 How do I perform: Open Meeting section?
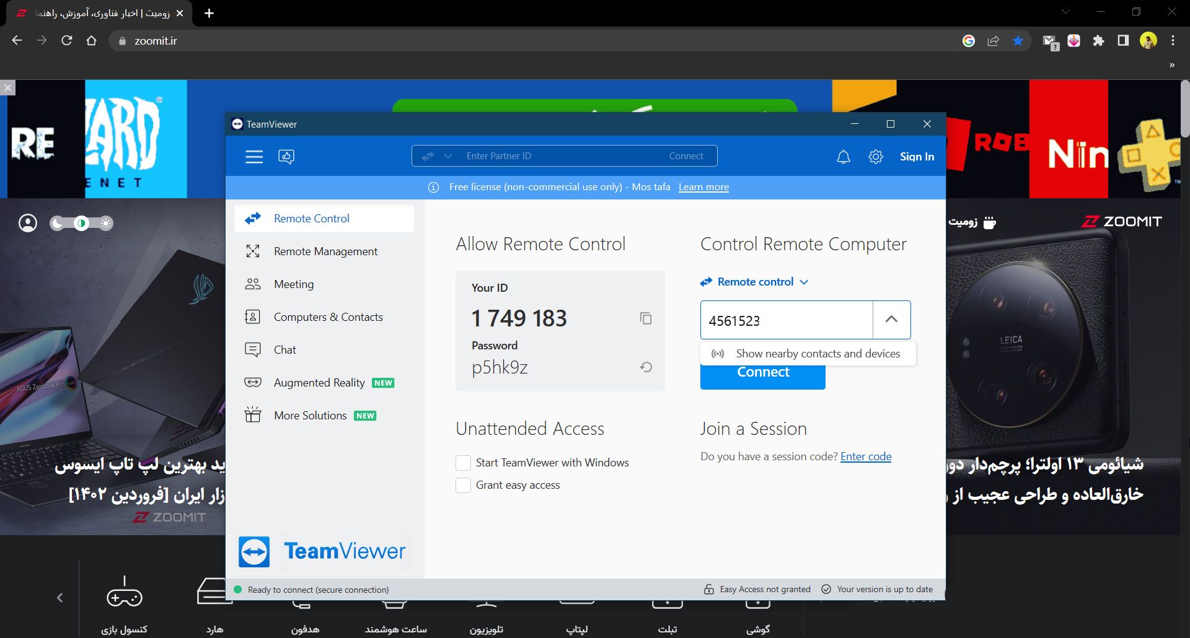(324, 284)
